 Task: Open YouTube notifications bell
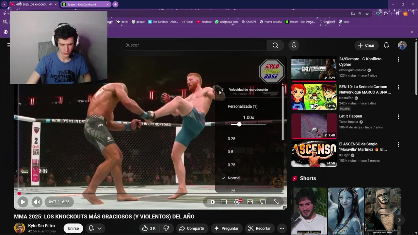(x=386, y=45)
